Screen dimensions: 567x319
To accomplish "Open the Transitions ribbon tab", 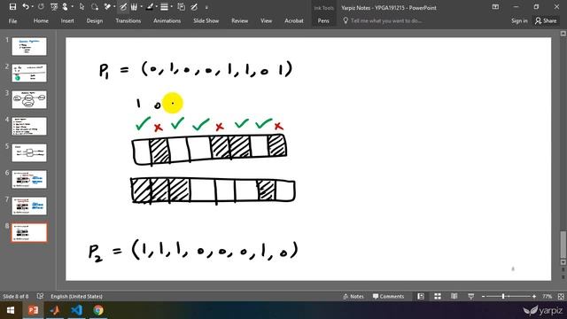I will [128, 21].
